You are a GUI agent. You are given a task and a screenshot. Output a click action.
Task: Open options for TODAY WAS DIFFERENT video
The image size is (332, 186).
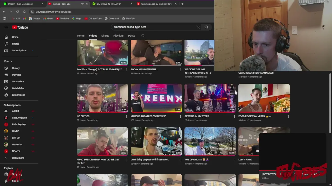tap(181, 70)
